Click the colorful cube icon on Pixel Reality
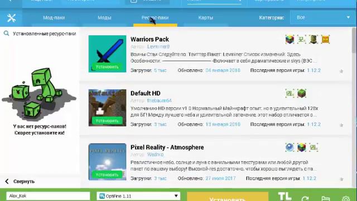This screenshot has width=357, height=201. [302, 147]
